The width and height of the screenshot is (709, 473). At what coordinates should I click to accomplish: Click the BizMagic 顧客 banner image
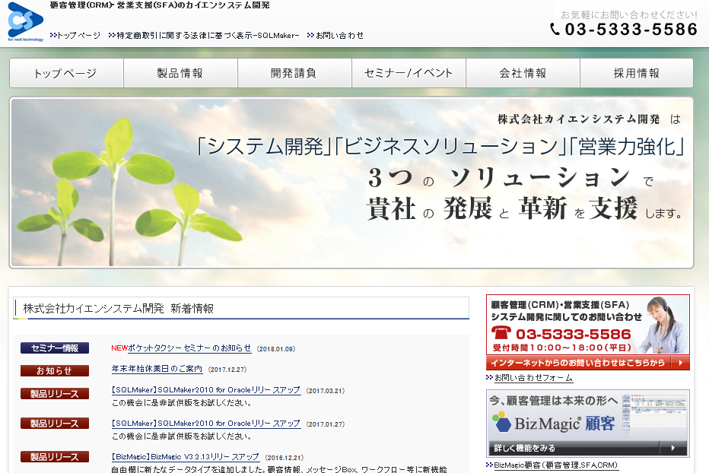pos(588,424)
